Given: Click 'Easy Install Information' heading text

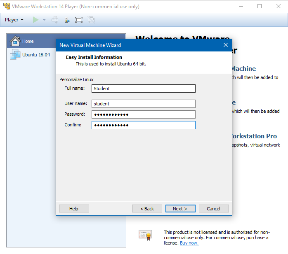Looking at the screenshot, I should click(94, 57).
